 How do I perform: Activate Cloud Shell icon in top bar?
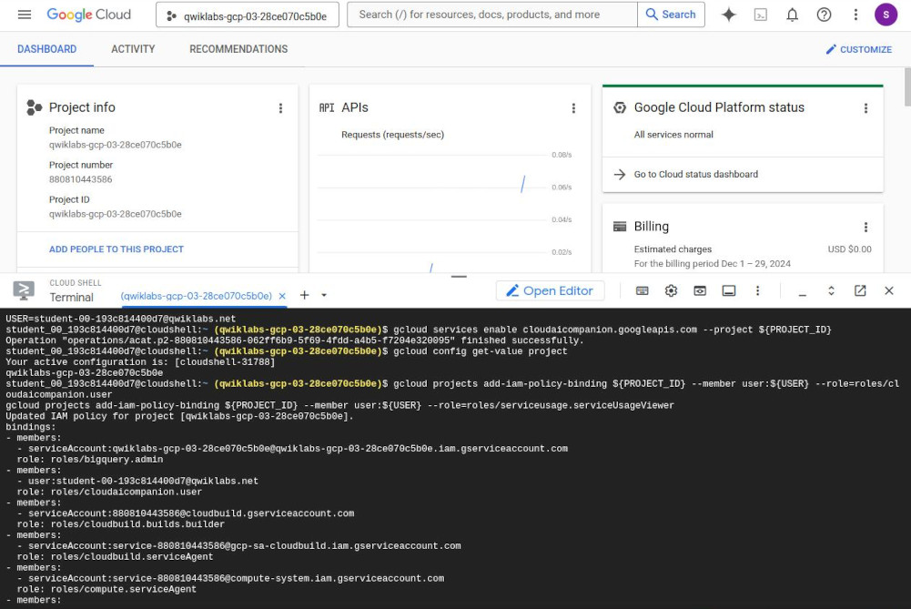(761, 15)
